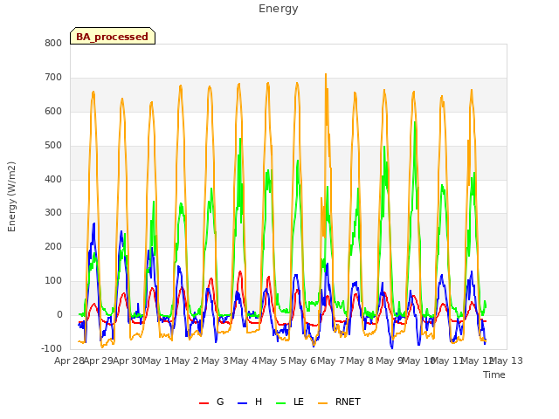Click the orange RNET legend swatch
Screen dimensions: 559x419
pyautogui.click(x=322, y=403)
